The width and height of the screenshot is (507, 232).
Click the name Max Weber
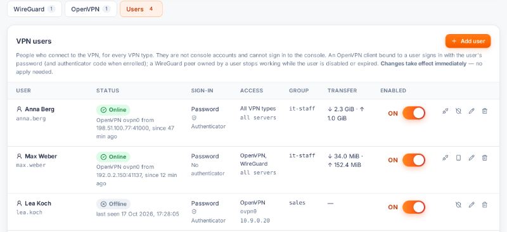coord(41,156)
